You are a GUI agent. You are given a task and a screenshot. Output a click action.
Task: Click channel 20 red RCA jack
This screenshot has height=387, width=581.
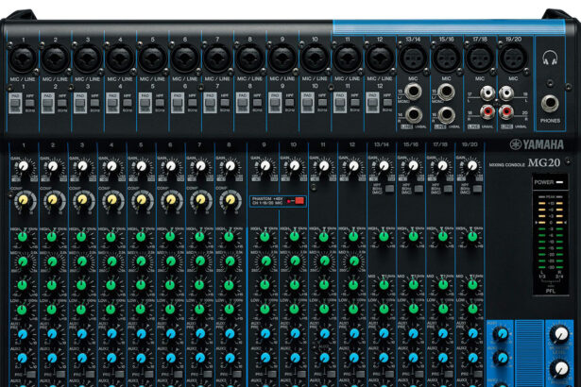506,111
